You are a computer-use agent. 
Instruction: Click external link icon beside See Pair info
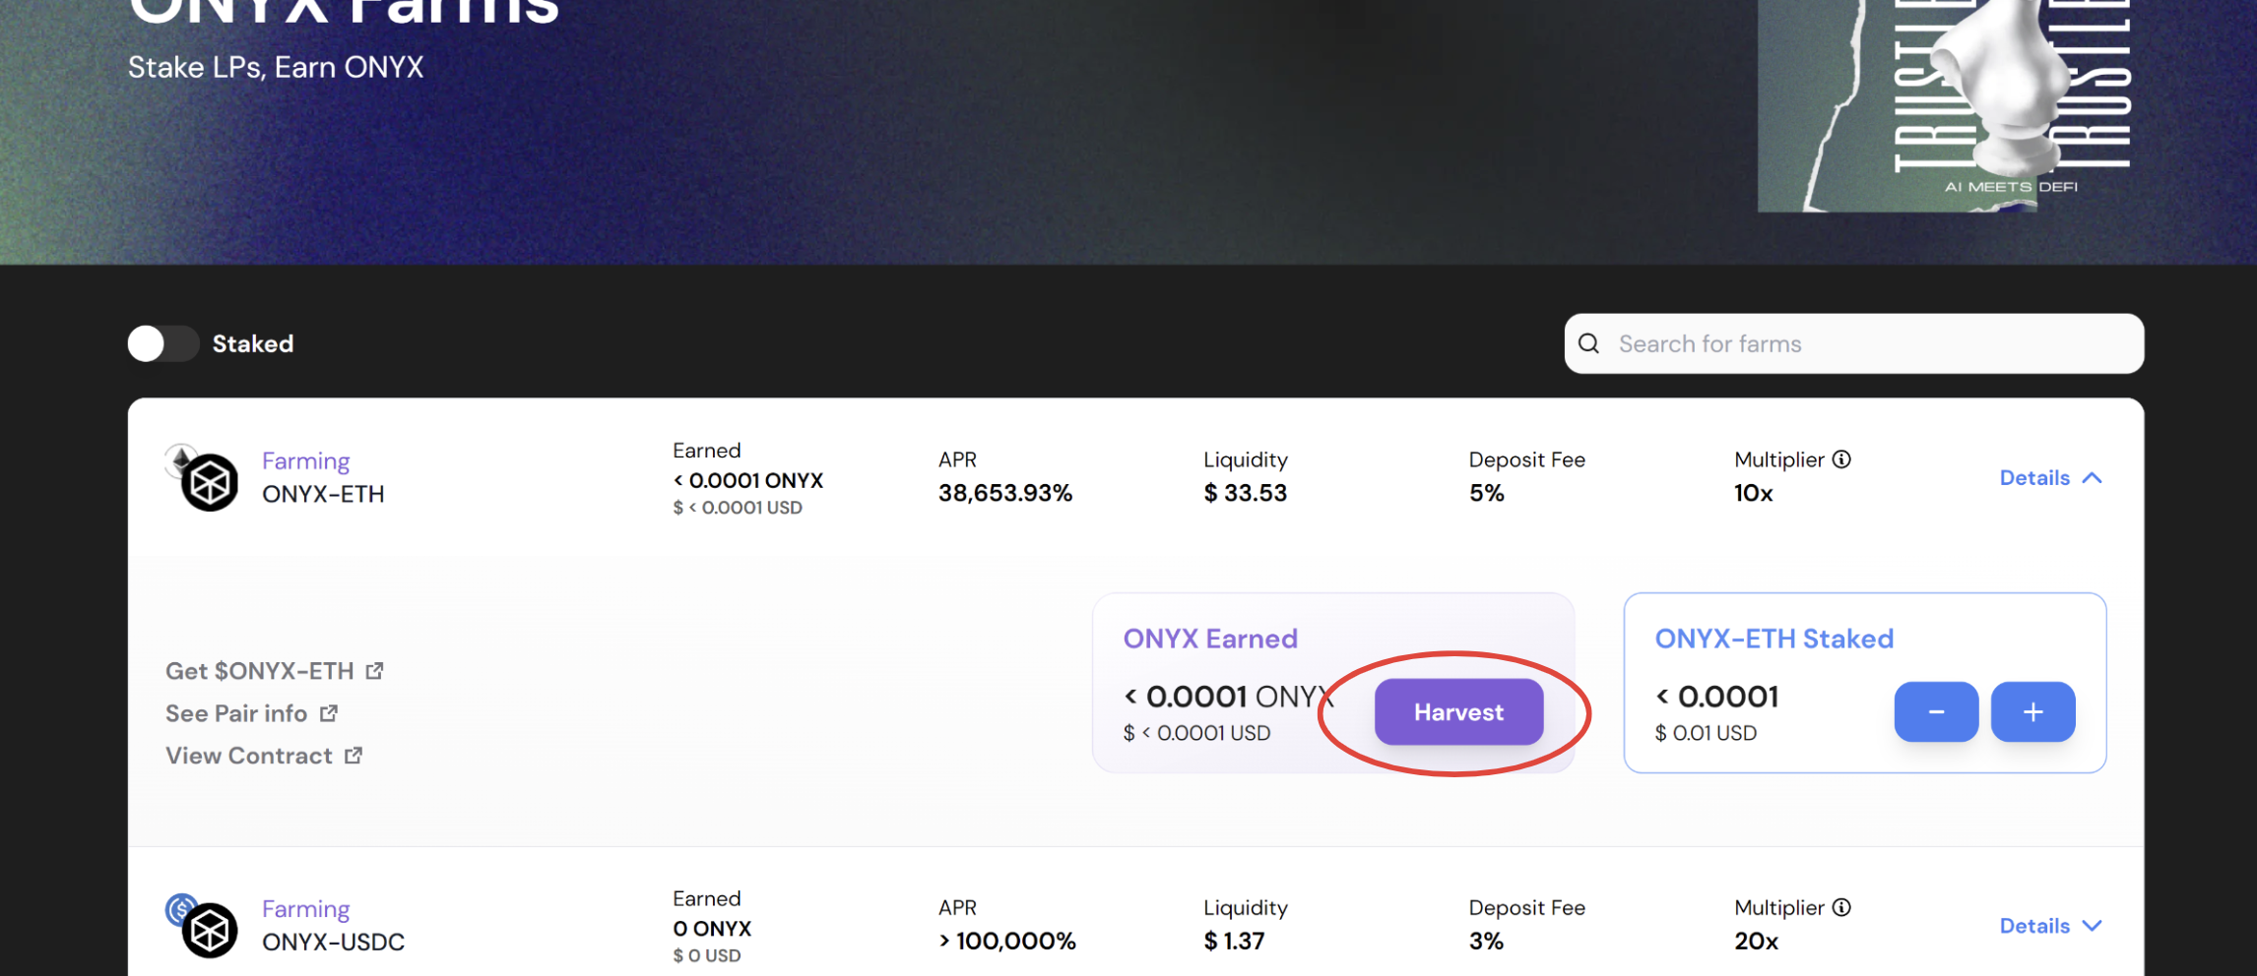click(329, 713)
